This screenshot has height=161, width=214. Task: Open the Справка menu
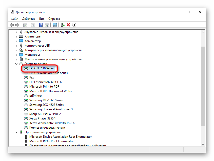54,19
